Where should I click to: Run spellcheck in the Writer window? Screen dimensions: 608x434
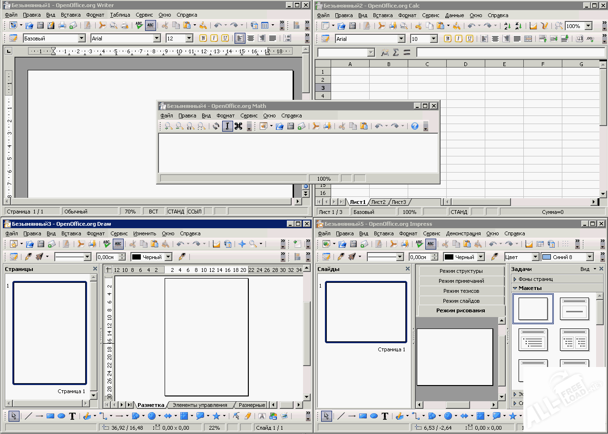(x=138, y=25)
